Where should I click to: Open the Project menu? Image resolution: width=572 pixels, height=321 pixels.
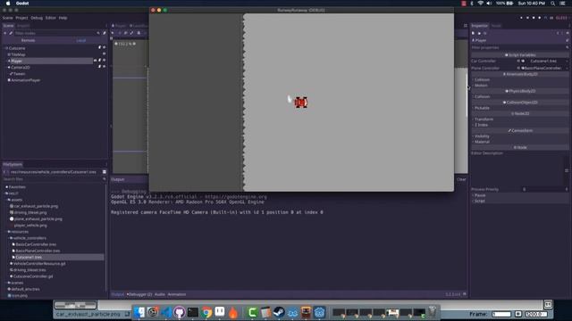click(21, 18)
